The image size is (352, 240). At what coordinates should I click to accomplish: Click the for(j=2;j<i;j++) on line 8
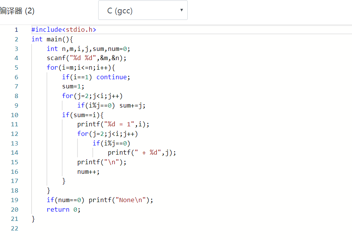pos(92,96)
